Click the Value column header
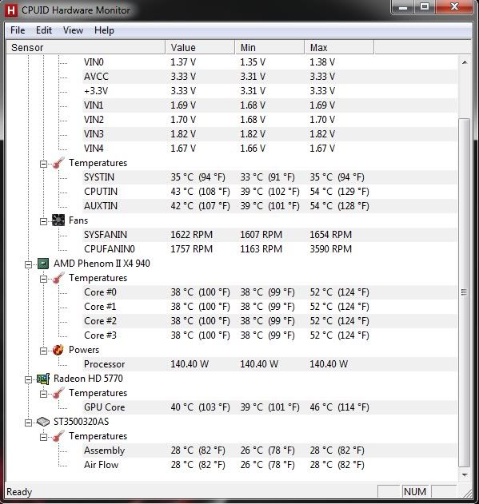 pos(200,48)
